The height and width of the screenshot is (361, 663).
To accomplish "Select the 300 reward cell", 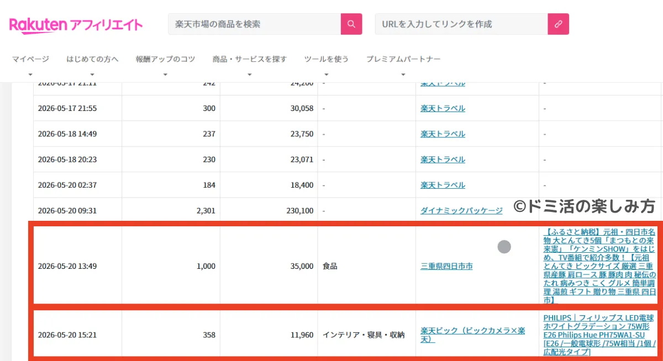I will (x=171, y=108).
